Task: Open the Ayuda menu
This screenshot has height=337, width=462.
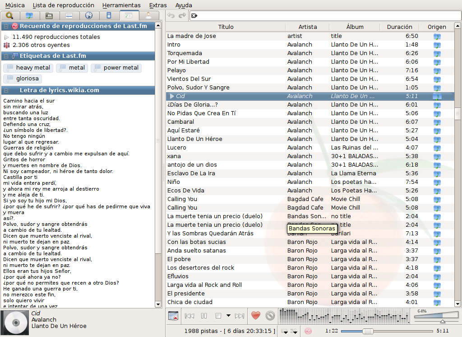Action: click(x=184, y=5)
